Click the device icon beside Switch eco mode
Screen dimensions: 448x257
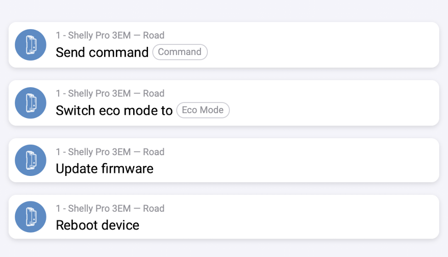pyautogui.click(x=31, y=103)
